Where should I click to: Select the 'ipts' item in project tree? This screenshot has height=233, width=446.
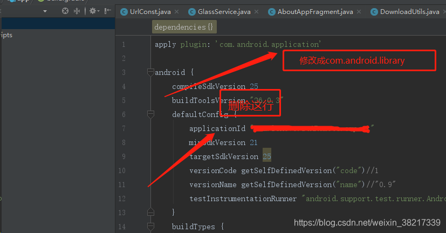[x=6, y=35]
